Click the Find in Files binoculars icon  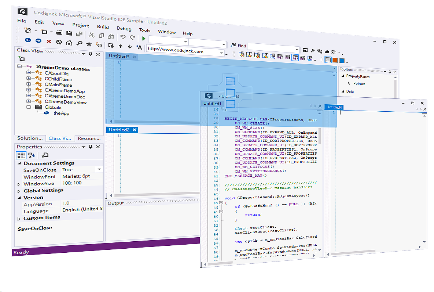click(x=233, y=45)
